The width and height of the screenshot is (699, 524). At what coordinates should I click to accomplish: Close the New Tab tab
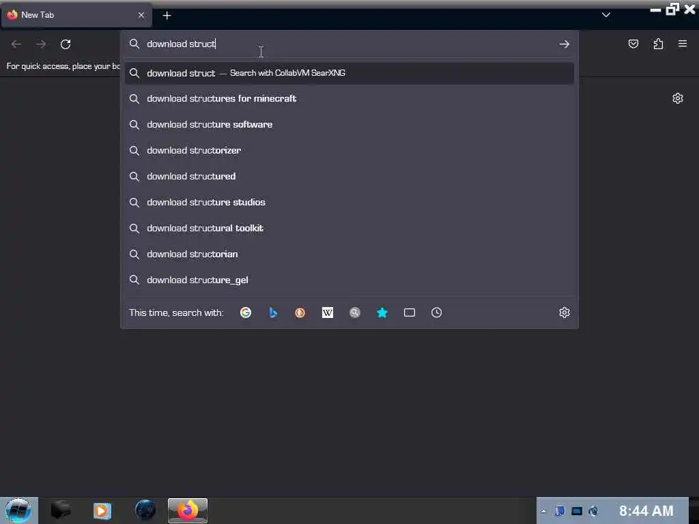[x=141, y=15]
